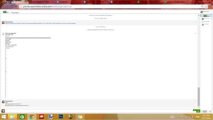Viewport: 213px width, 120px height.
Task: Switch to the Sonic the Hedgehog tab
Action: click(x=122, y=2)
